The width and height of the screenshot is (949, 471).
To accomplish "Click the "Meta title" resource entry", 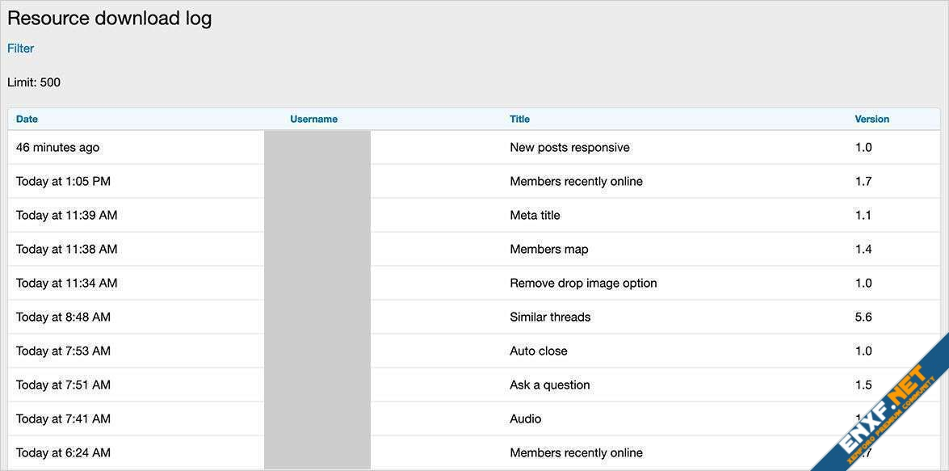I will [535, 216].
